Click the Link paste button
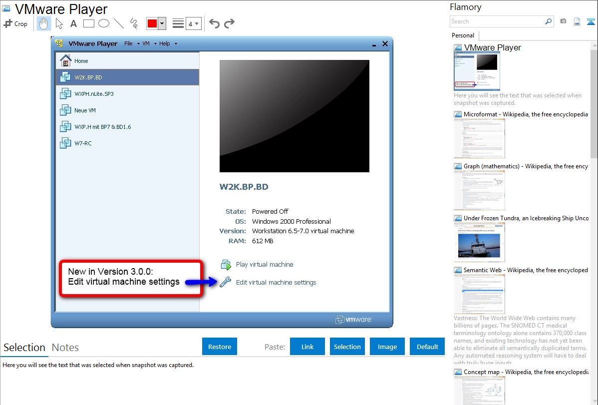 click(x=307, y=347)
